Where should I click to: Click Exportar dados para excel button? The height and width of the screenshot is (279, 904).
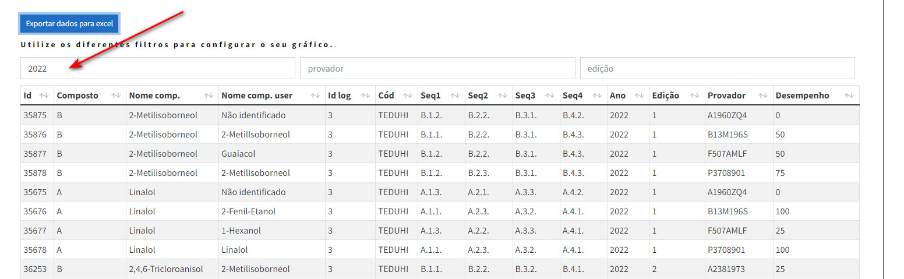70,24
